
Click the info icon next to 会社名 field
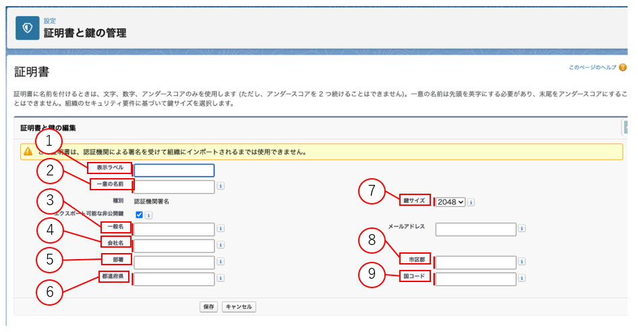pyautogui.click(x=221, y=246)
